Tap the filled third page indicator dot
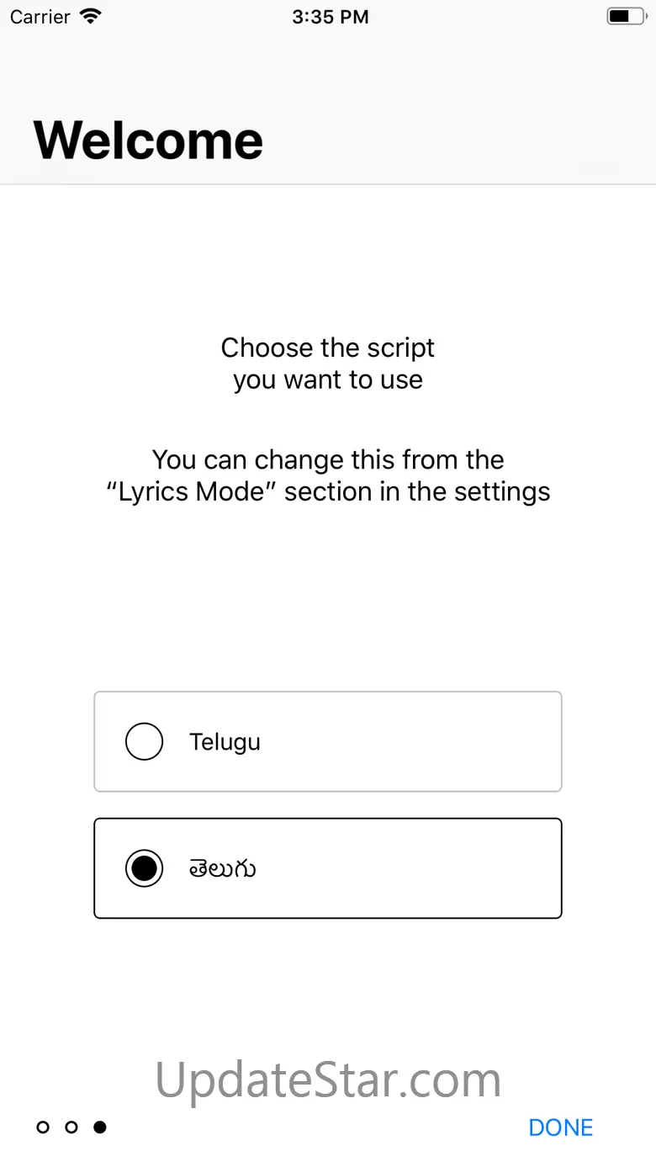This screenshot has height=1167, width=656. [x=100, y=1127]
